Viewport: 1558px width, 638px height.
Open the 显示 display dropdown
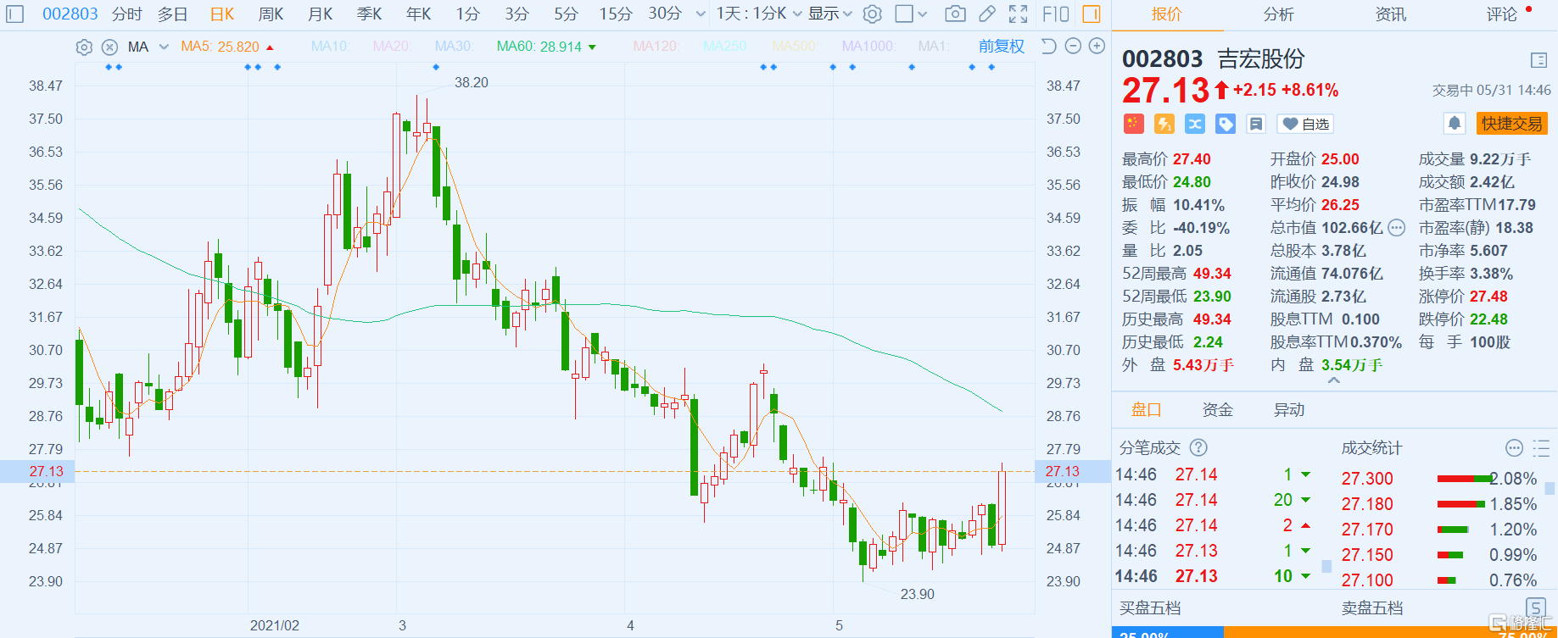[x=830, y=14]
